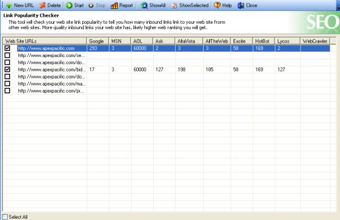Open the Help question mark icon
This screenshot has width=340, height=220.
(217, 5)
